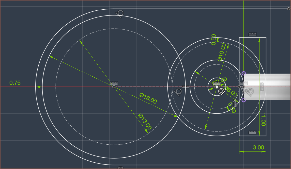The height and width of the screenshot is (169, 291).
Task: Select the Ø10.00 diameter dimension
Action: tap(222, 52)
